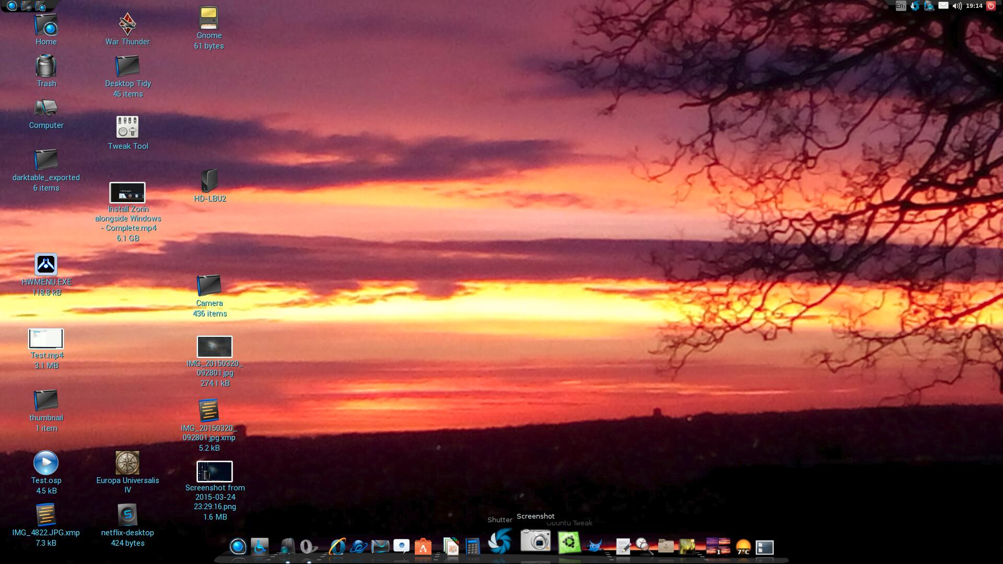Open the Tweak Tool desktop icon
The width and height of the screenshot is (1003, 564).
pyautogui.click(x=127, y=127)
